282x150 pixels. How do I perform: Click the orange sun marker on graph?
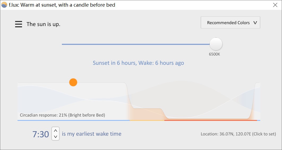click(x=73, y=82)
